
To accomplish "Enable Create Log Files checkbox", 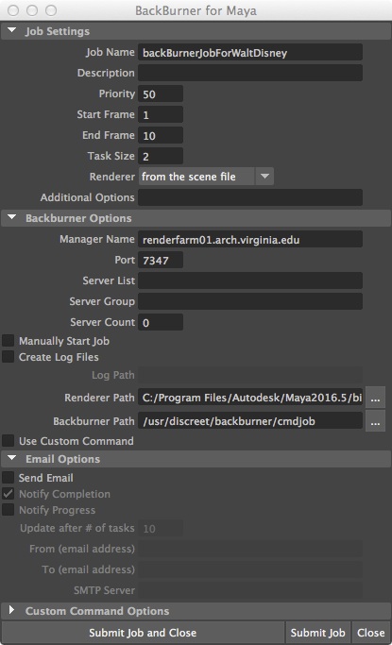I will tap(9, 357).
